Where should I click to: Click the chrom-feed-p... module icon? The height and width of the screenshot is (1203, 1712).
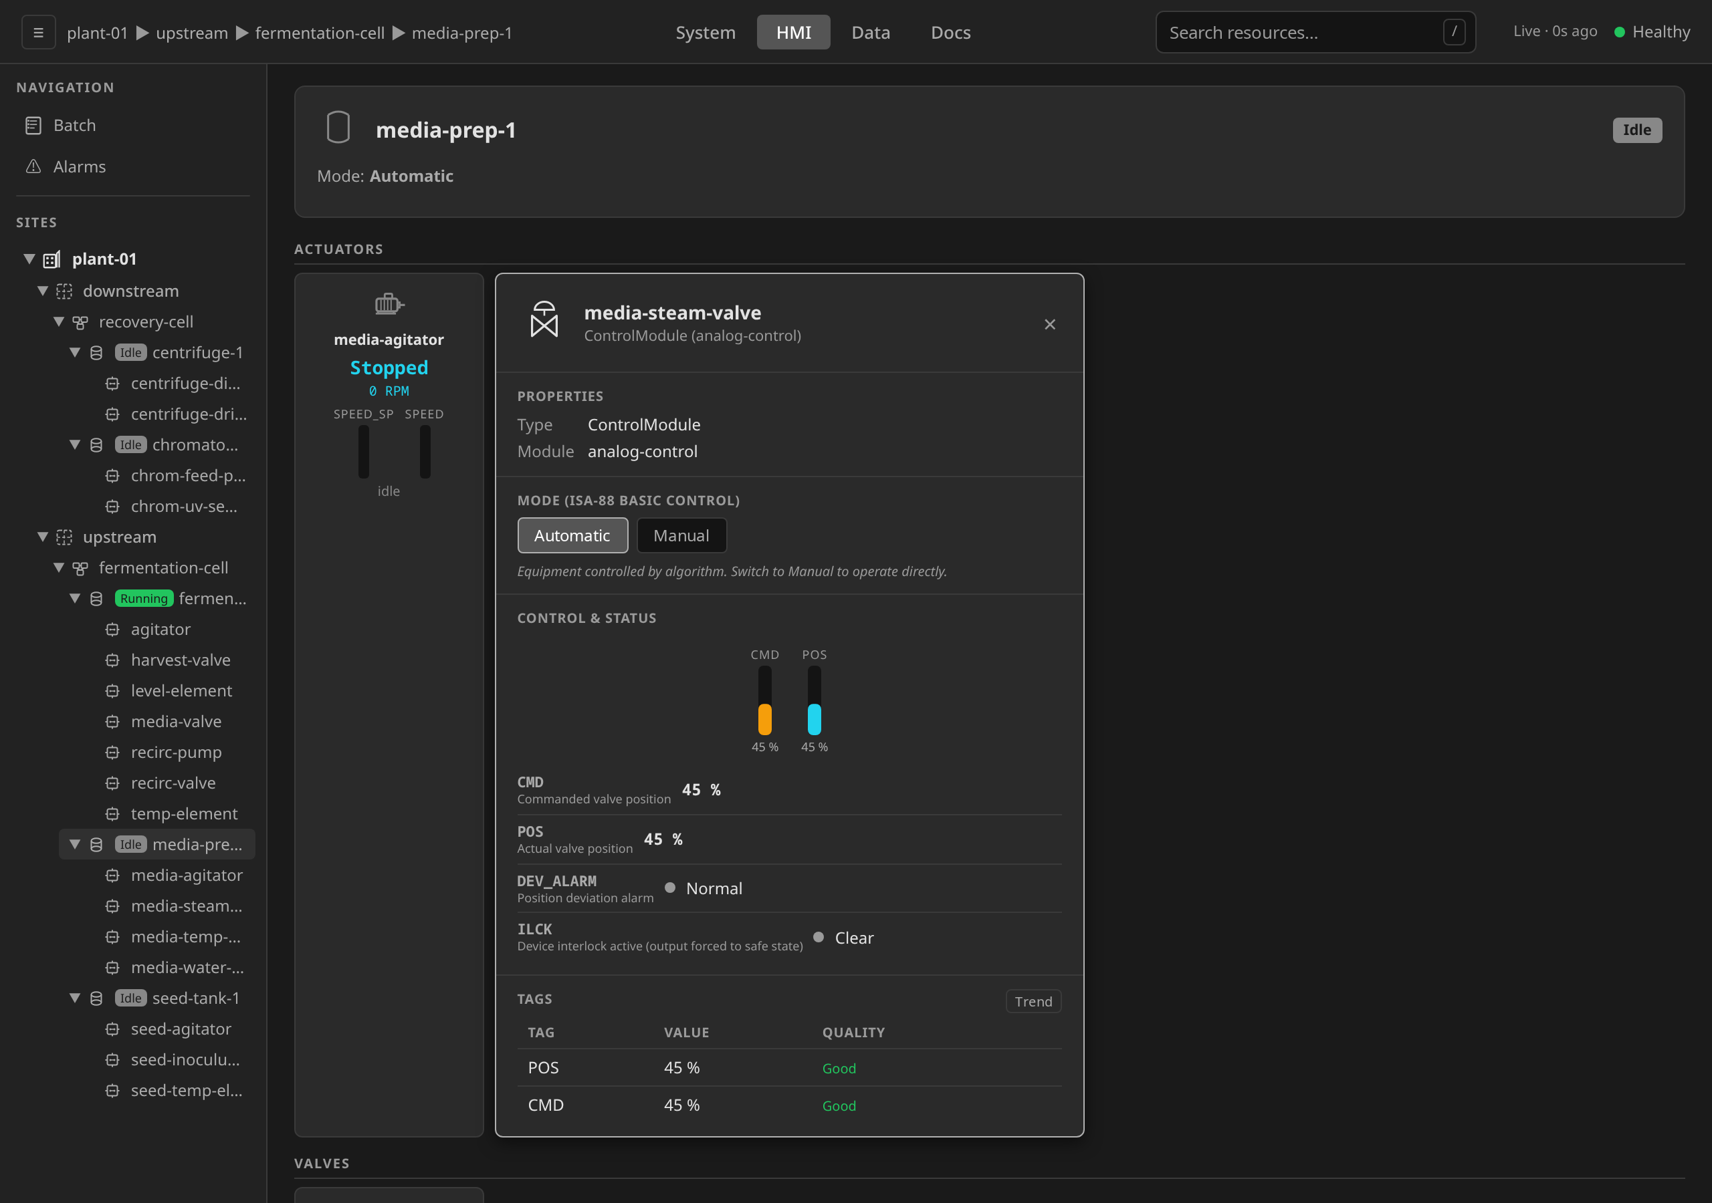pos(112,476)
